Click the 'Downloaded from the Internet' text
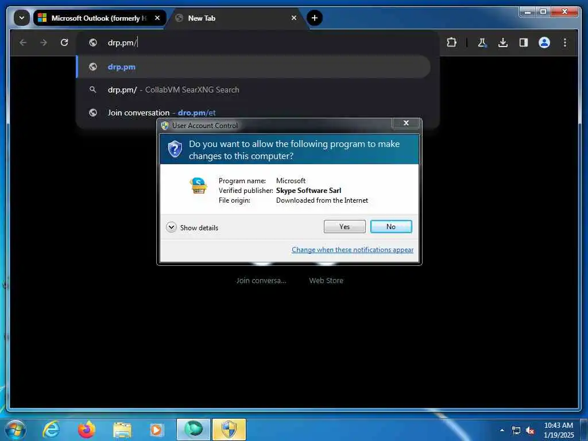588x441 pixels. (322, 200)
